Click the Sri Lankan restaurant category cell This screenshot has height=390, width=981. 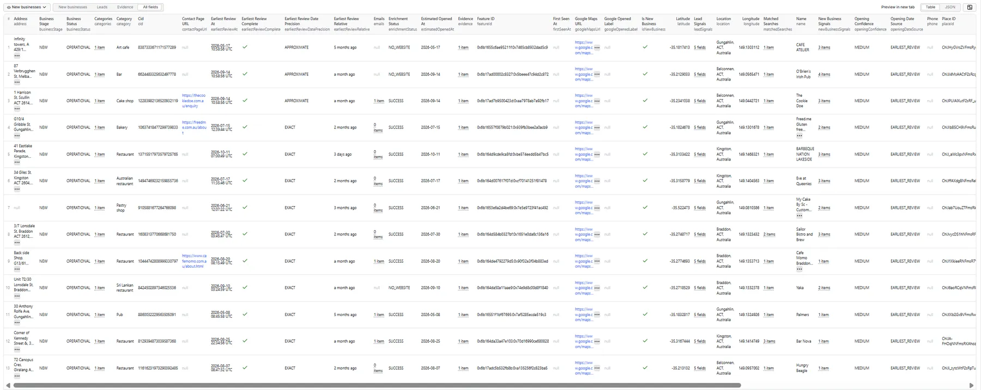125,288
